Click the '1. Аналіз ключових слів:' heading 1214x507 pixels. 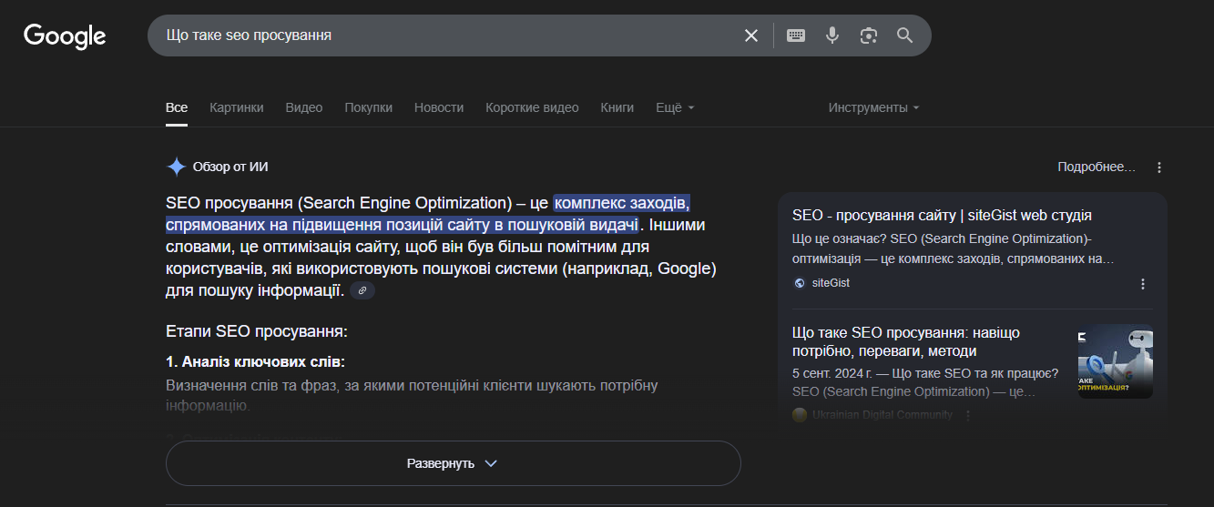(255, 361)
